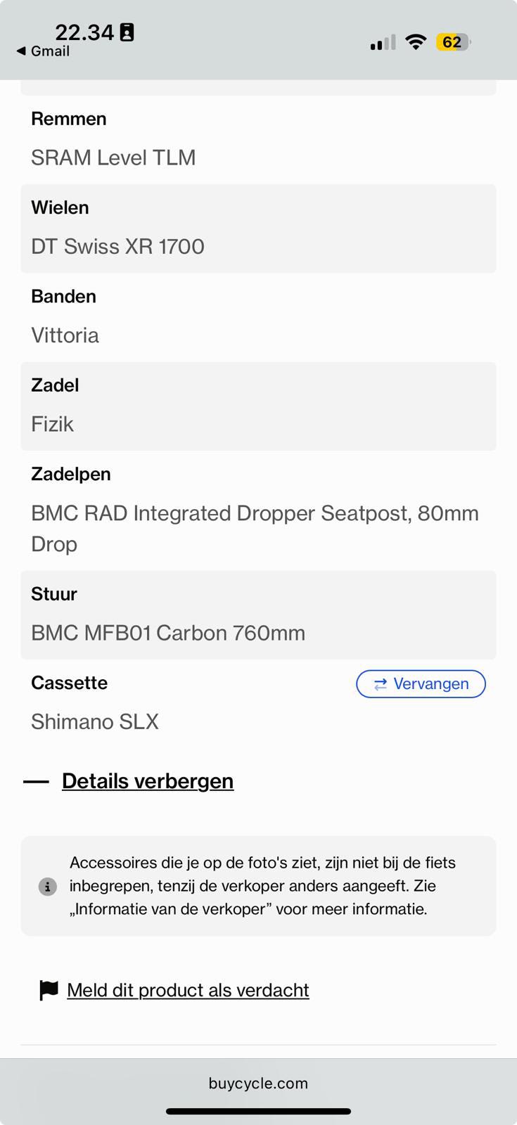Select the Stuur BMC MFB01 Carbon row
The image size is (517, 1125).
(x=258, y=615)
